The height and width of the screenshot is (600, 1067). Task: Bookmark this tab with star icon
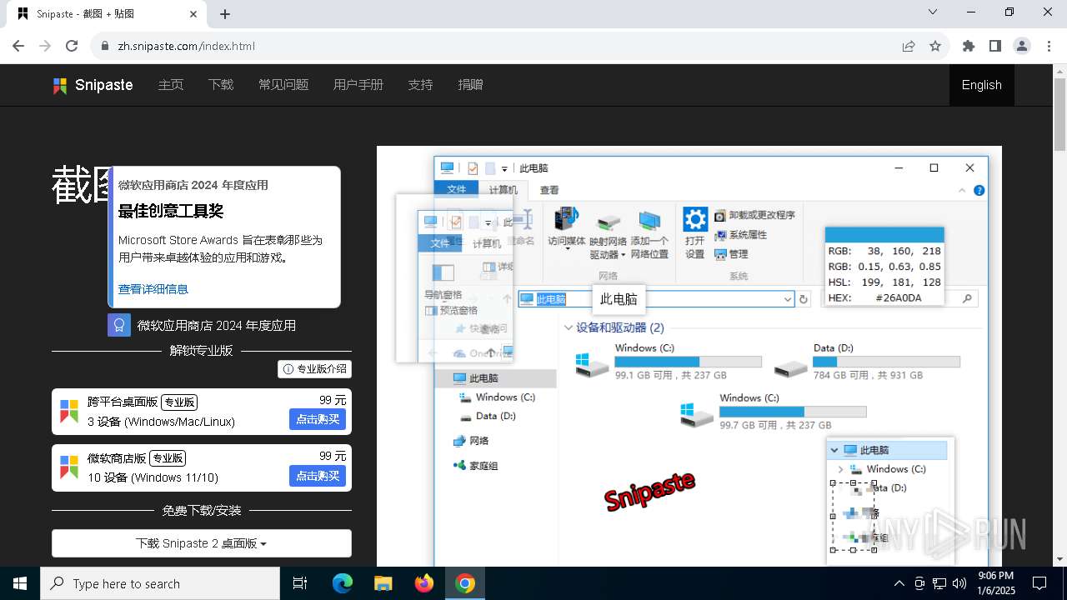pyautogui.click(x=935, y=46)
